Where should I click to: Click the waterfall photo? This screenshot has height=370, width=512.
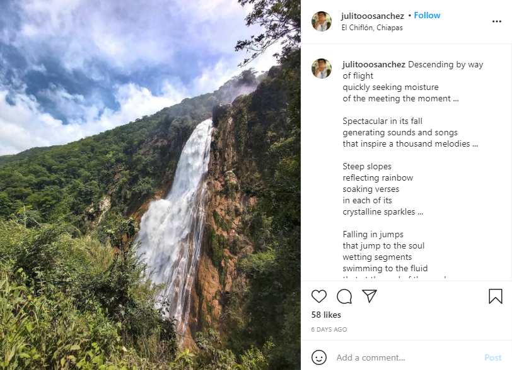point(150,185)
